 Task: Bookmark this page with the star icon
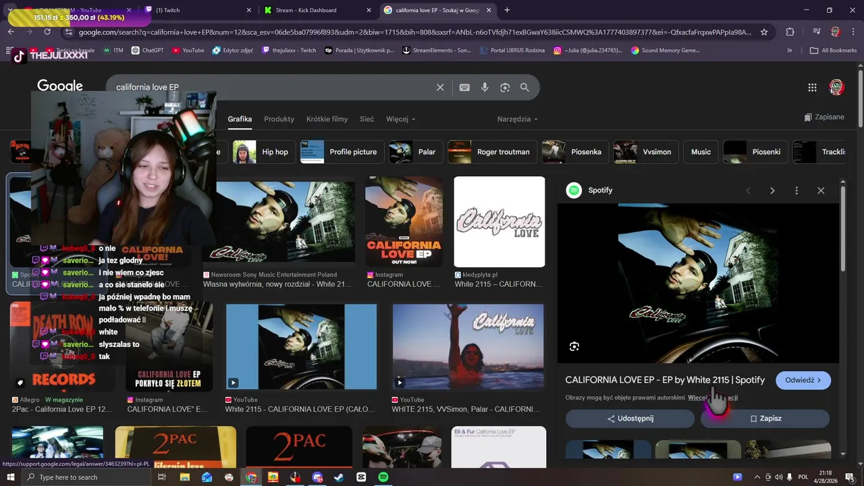tap(764, 32)
